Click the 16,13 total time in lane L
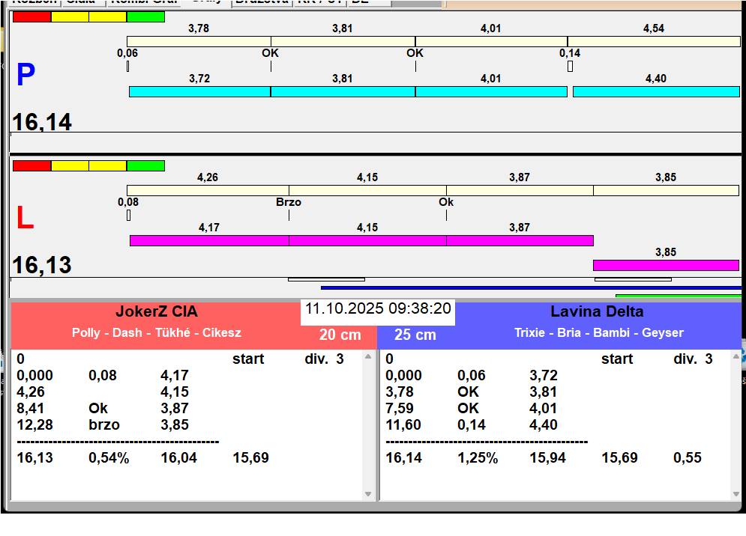Screen dimensions: 746x536 pos(42,265)
